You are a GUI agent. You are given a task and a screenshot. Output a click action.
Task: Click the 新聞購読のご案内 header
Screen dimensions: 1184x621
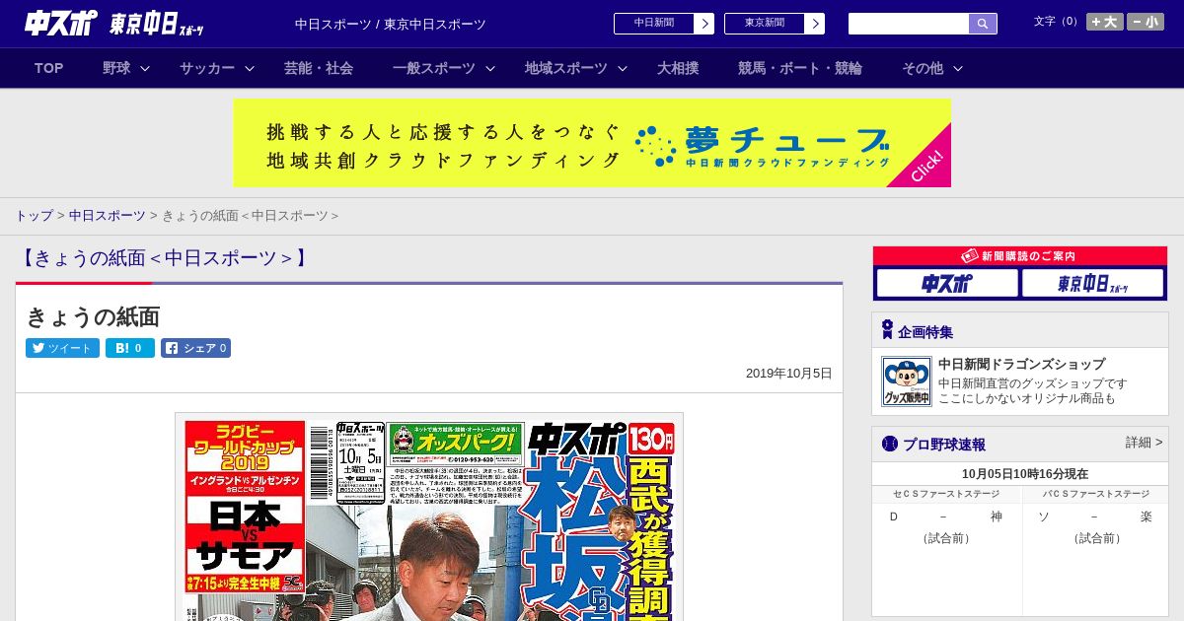(1020, 256)
